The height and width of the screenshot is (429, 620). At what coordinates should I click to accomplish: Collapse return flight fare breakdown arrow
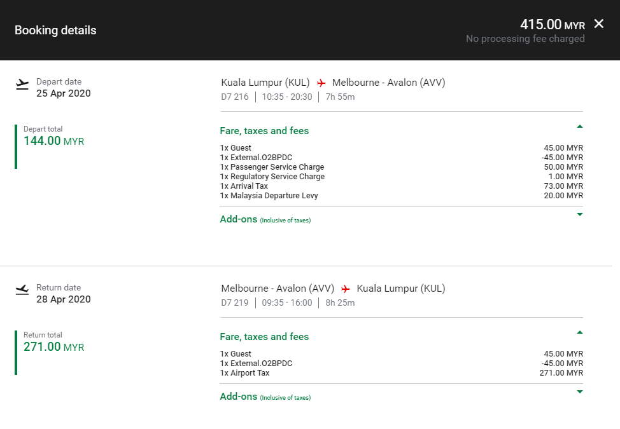579,332
